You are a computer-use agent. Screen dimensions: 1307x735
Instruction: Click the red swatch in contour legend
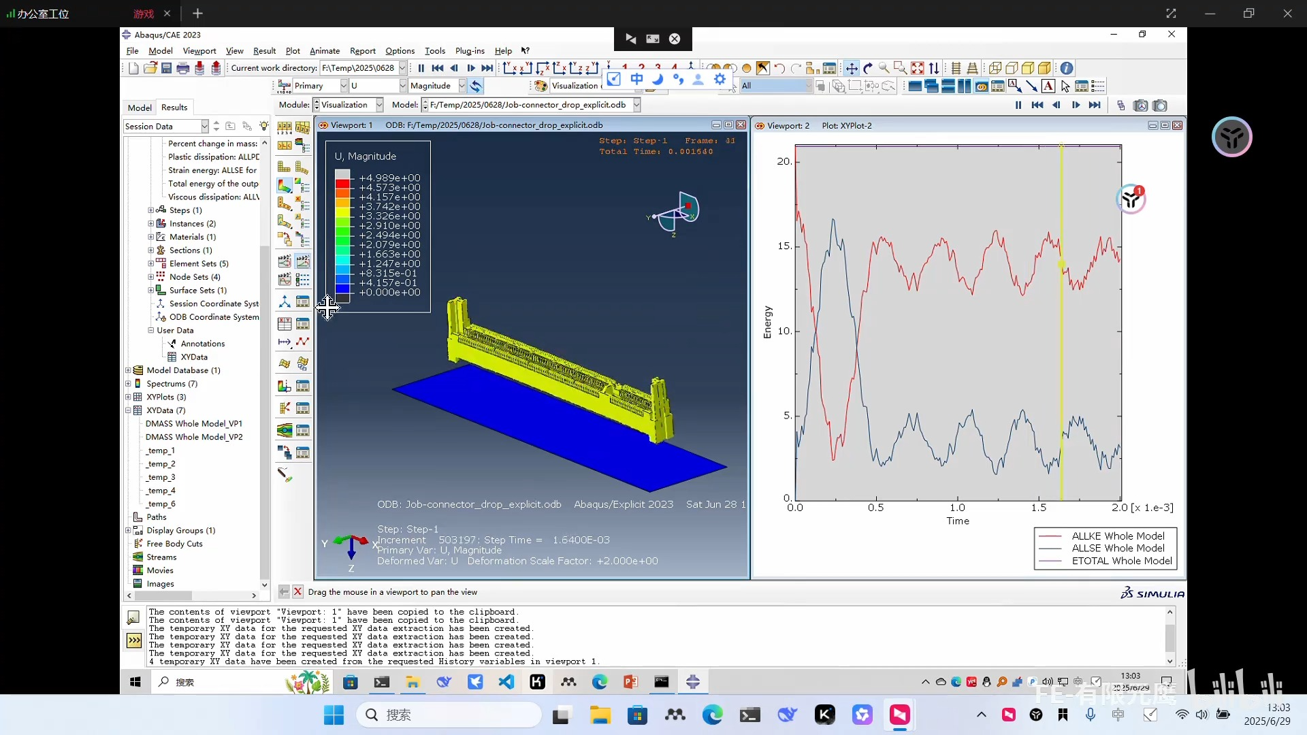(342, 184)
